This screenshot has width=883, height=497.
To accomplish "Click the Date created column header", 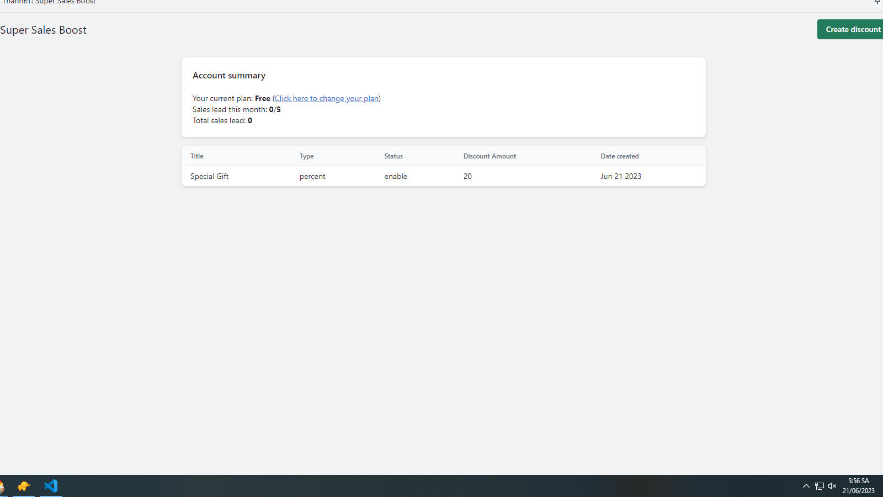I will (x=619, y=156).
